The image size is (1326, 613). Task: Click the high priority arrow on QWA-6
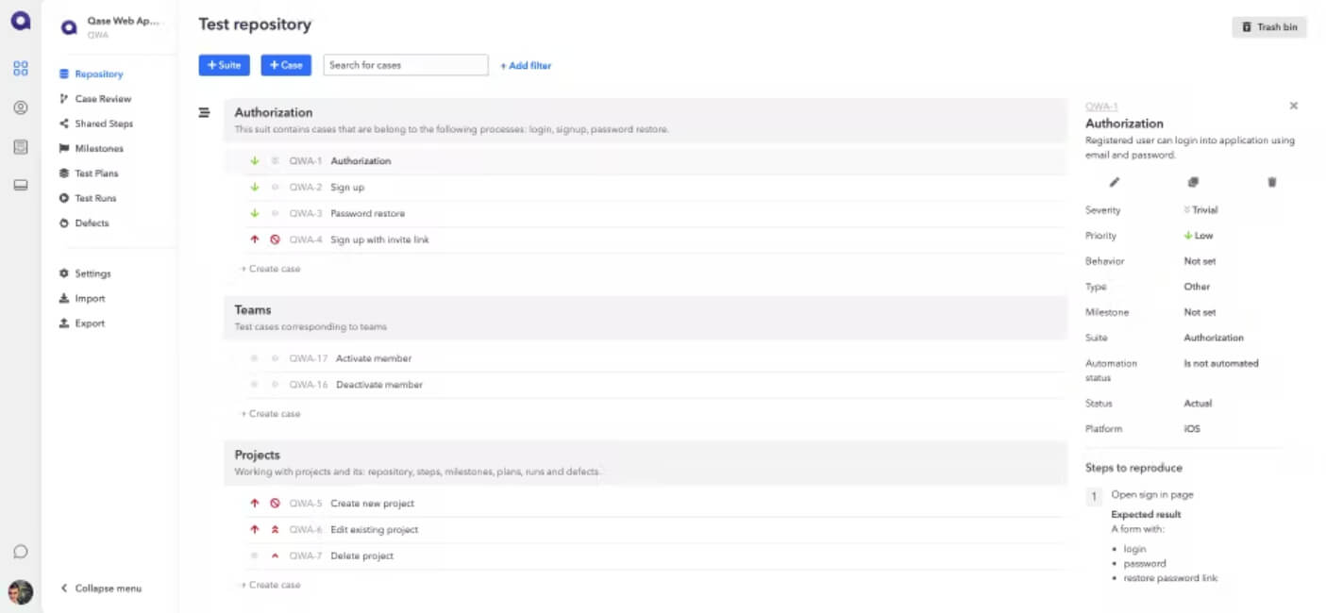[x=254, y=530]
